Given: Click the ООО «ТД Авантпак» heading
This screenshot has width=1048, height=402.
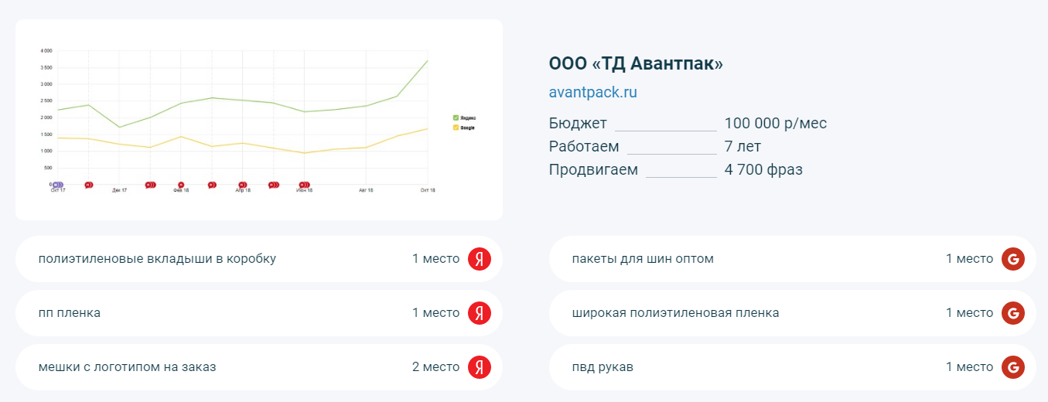Looking at the screenshot, I should point(636,63).
